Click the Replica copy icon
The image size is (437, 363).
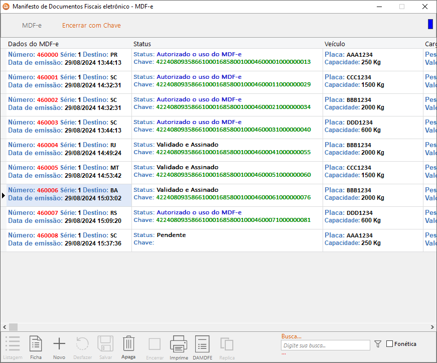(x=227, y=344)
